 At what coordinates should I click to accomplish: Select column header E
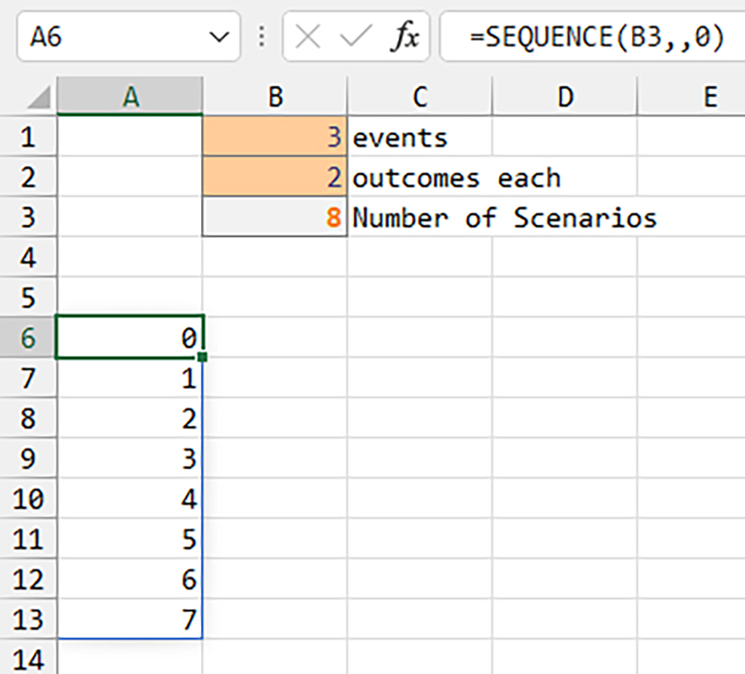(x=711, y=96)
